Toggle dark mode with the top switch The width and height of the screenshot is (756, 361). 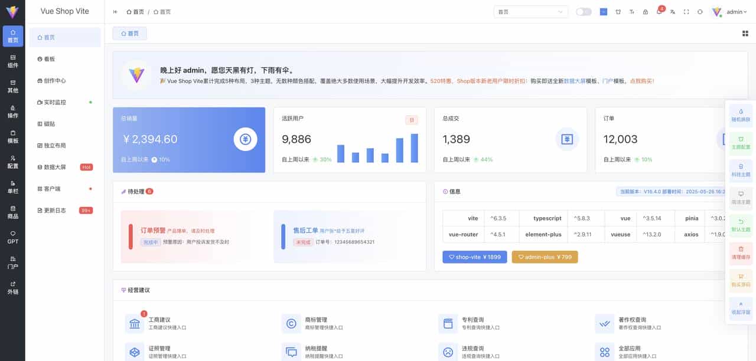(584, 11)
